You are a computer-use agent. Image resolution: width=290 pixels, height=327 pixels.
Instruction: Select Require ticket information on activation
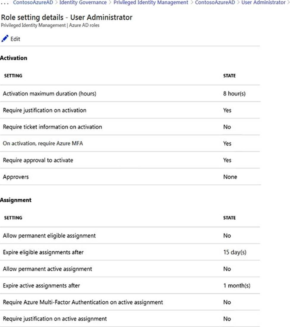[x=52, y=127]
